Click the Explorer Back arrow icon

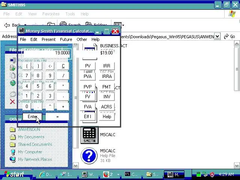click(x=7, y=25)
